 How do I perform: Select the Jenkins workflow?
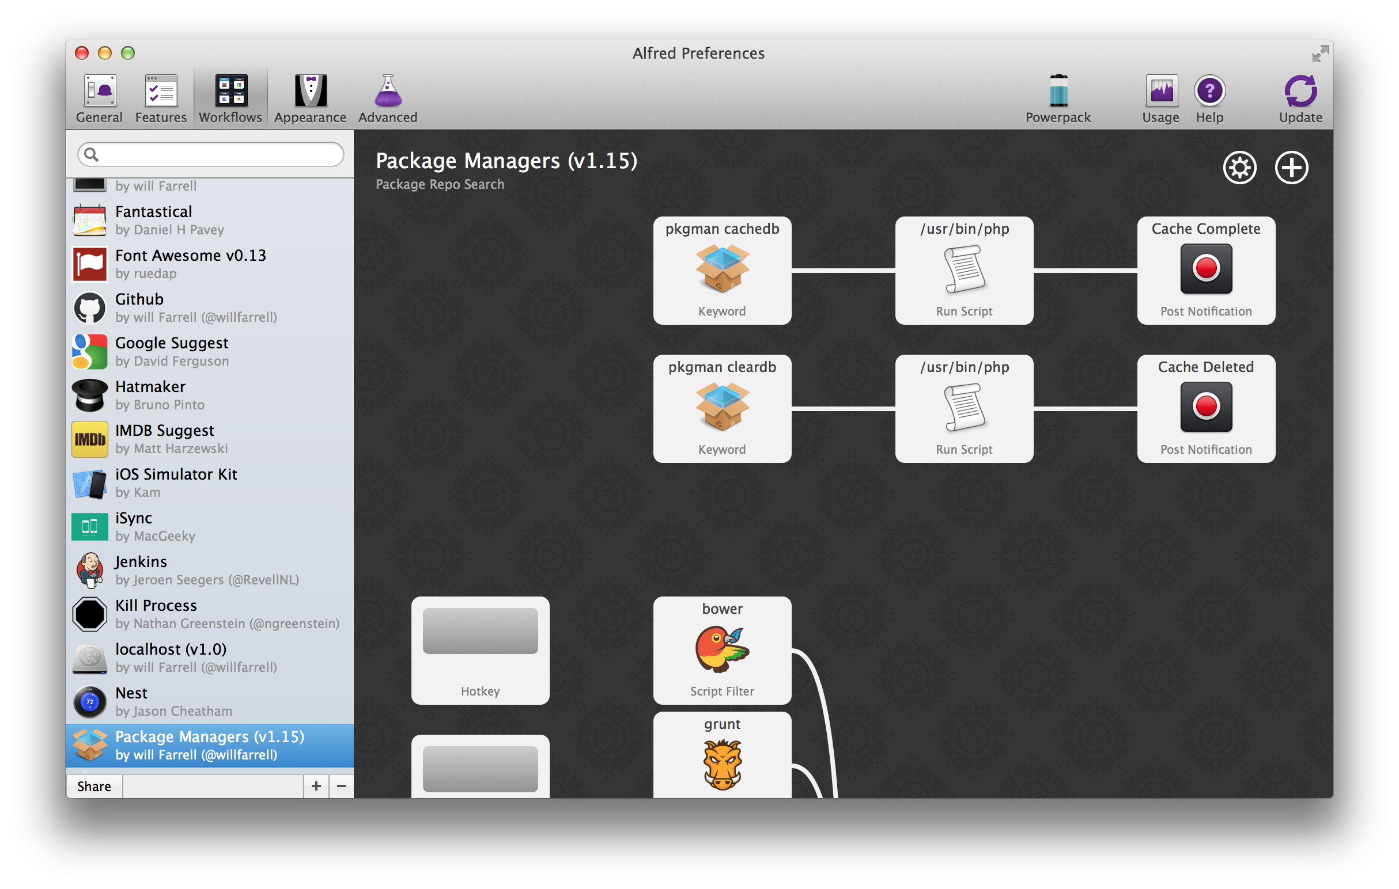tap(210, 571)
